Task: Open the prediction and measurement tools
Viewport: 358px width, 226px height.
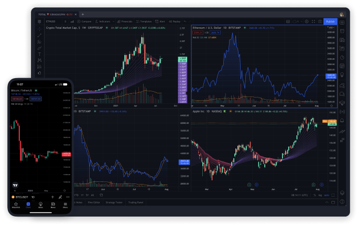Action: tap(39, 67)
